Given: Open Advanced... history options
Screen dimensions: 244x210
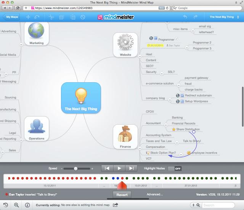Looking at the screenshot, I should click(154, 194).
